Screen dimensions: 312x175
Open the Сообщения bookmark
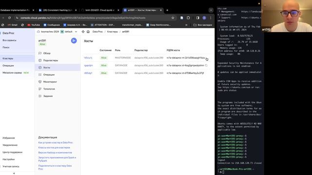click(x=52, y=25)
